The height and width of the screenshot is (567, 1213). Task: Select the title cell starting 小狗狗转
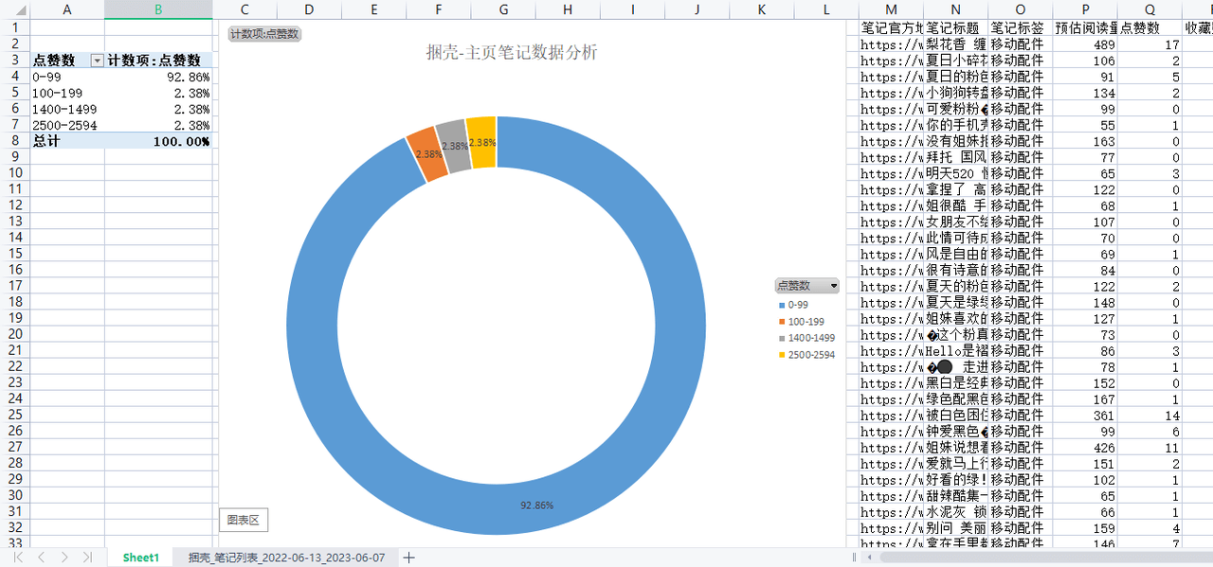(x=956, y=92)
